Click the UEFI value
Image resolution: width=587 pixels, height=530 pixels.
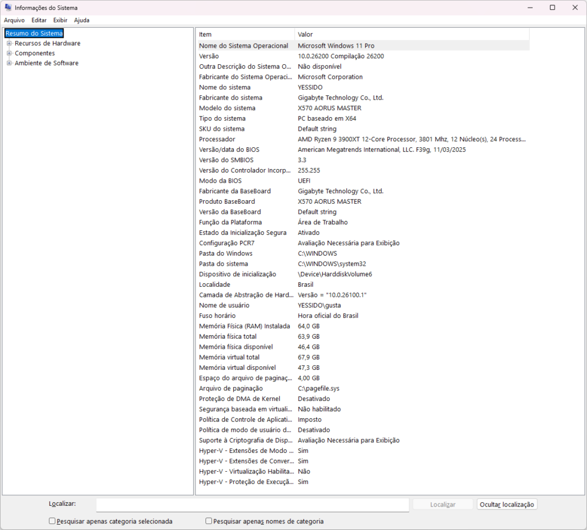pyautogui.click(x=304, y=181)
